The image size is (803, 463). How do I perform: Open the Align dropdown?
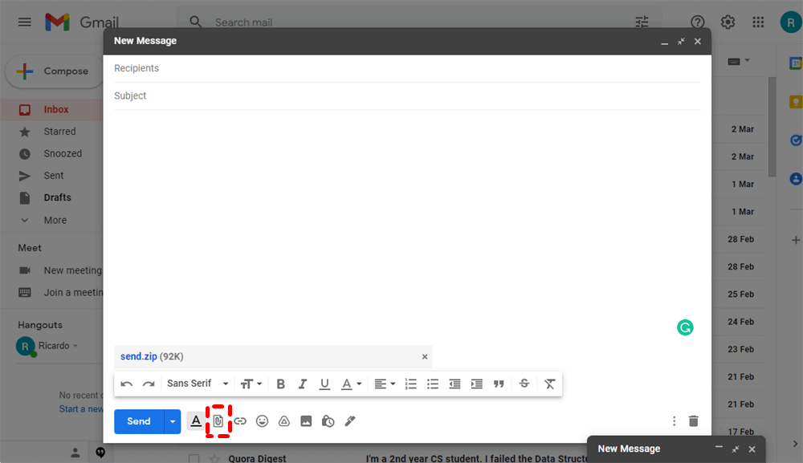click(x=385, y=384)
